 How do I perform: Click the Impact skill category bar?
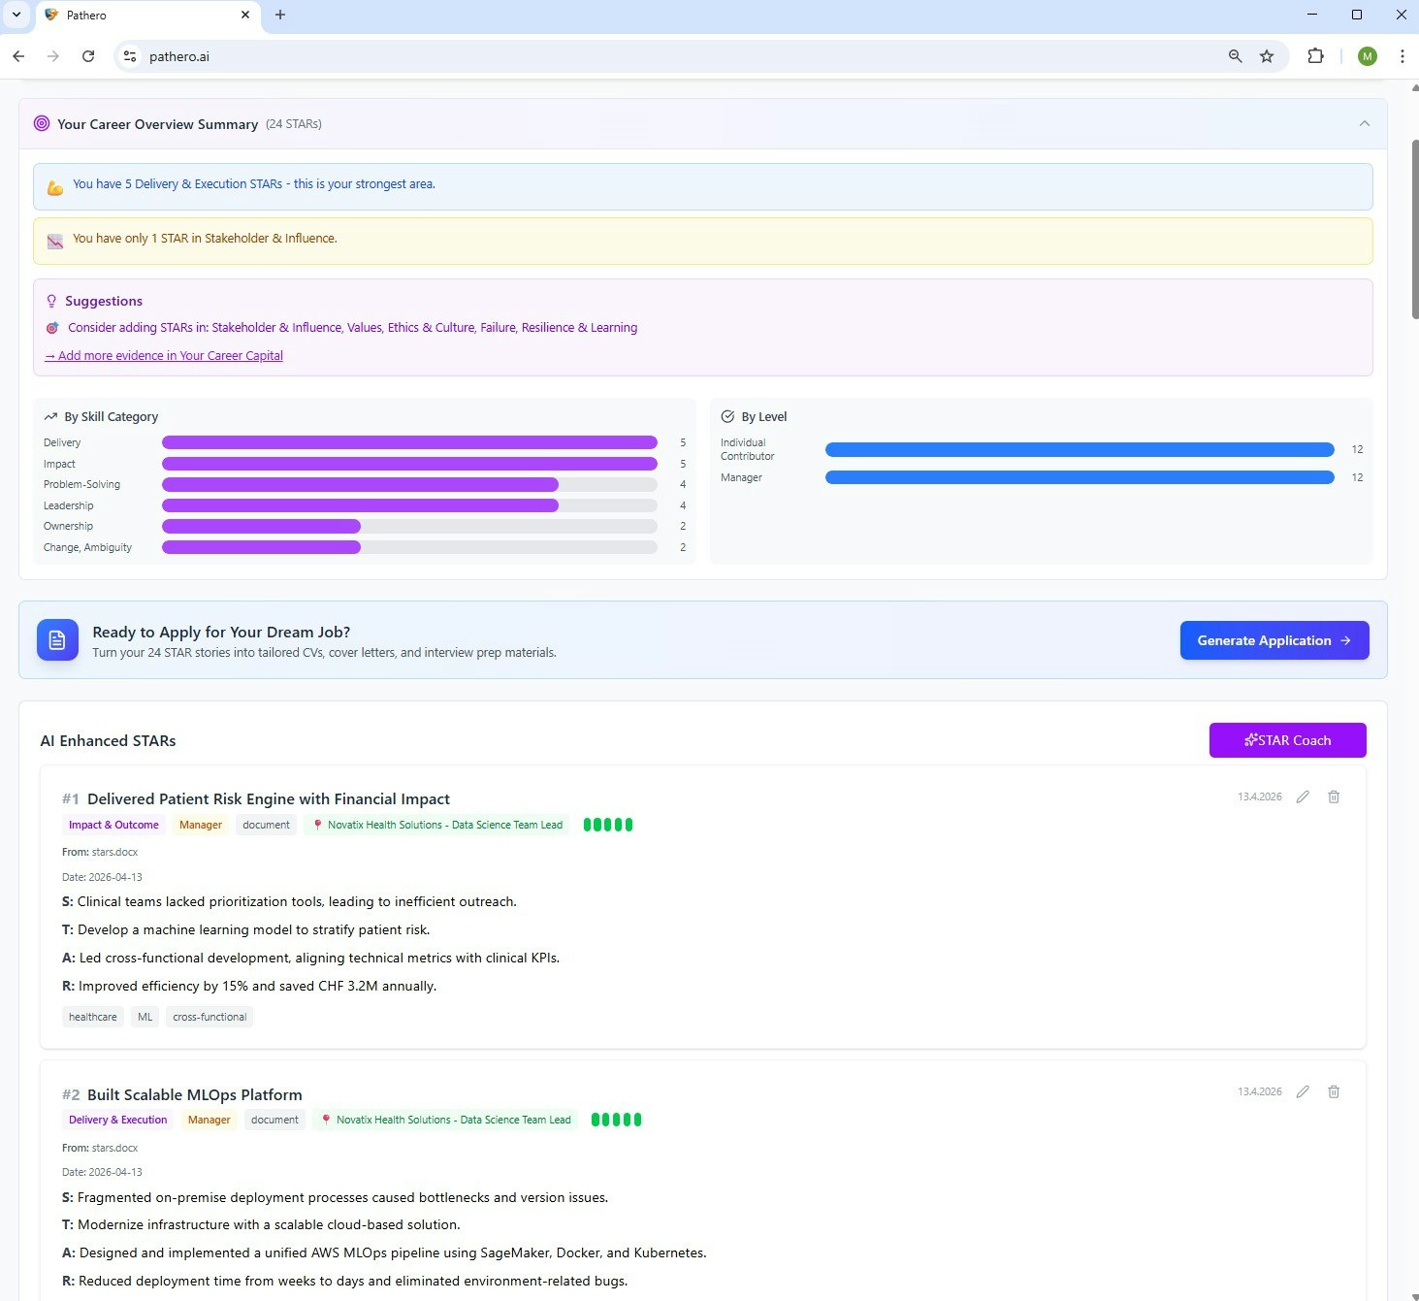[409, 464]
